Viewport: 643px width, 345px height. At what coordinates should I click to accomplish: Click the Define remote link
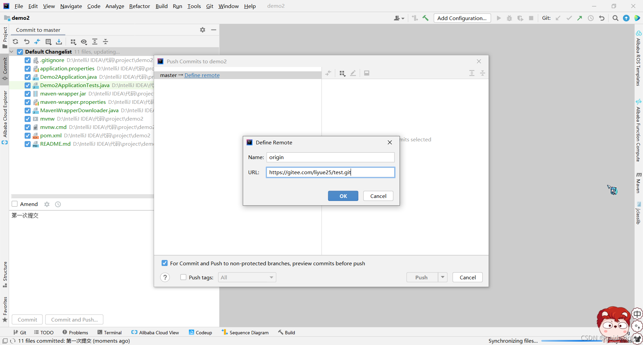(x=202, y=75)
